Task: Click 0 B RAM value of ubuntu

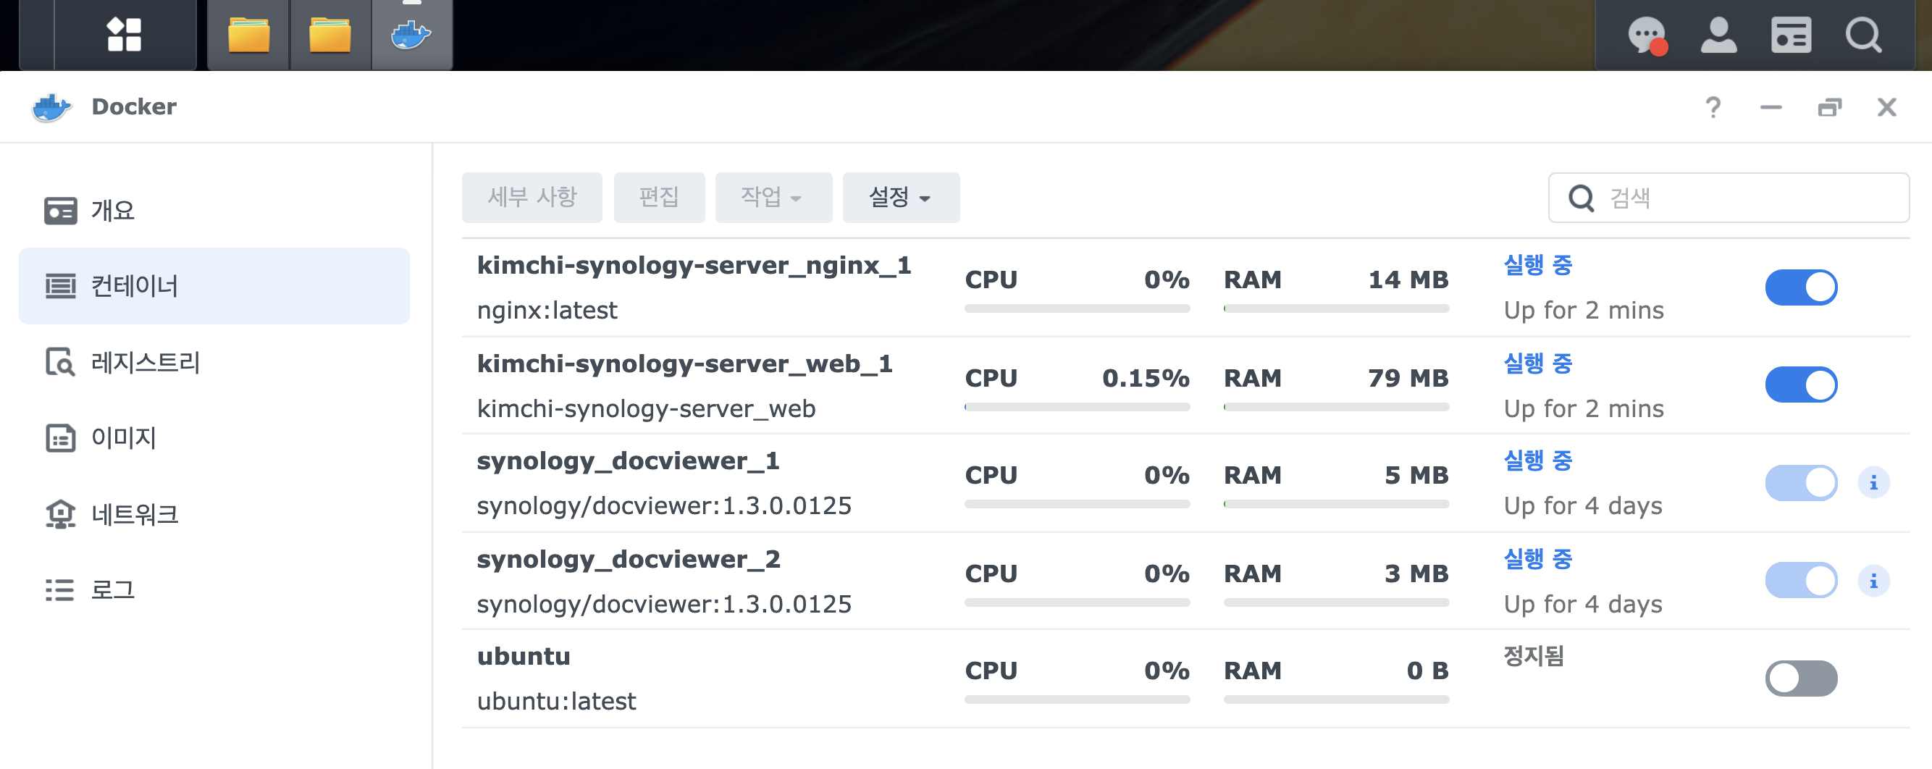Action: 1427,671
